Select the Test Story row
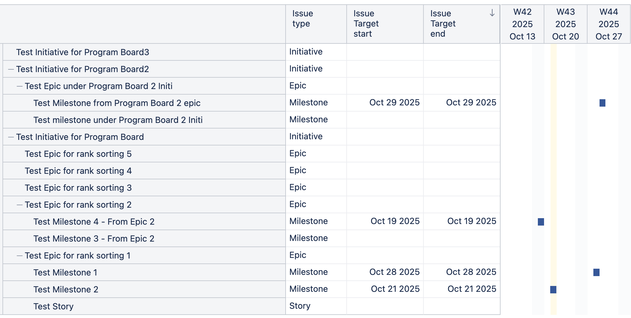Viewport: 631px width, 318px height. click(x=53, y=307)
